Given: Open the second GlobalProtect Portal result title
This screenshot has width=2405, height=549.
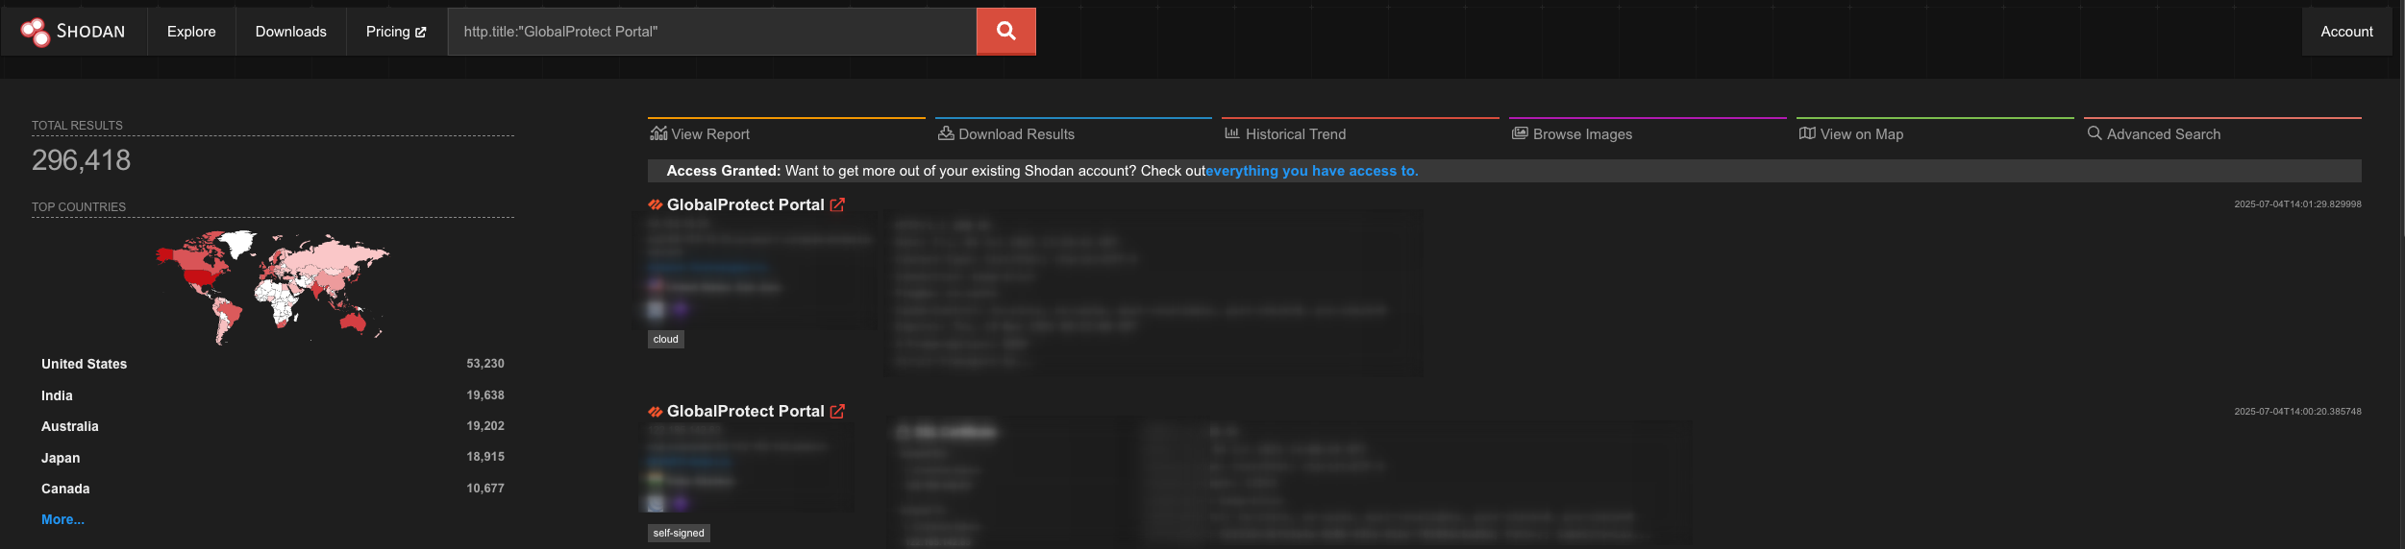Looking at the screenshot, I should pos(746,411).
